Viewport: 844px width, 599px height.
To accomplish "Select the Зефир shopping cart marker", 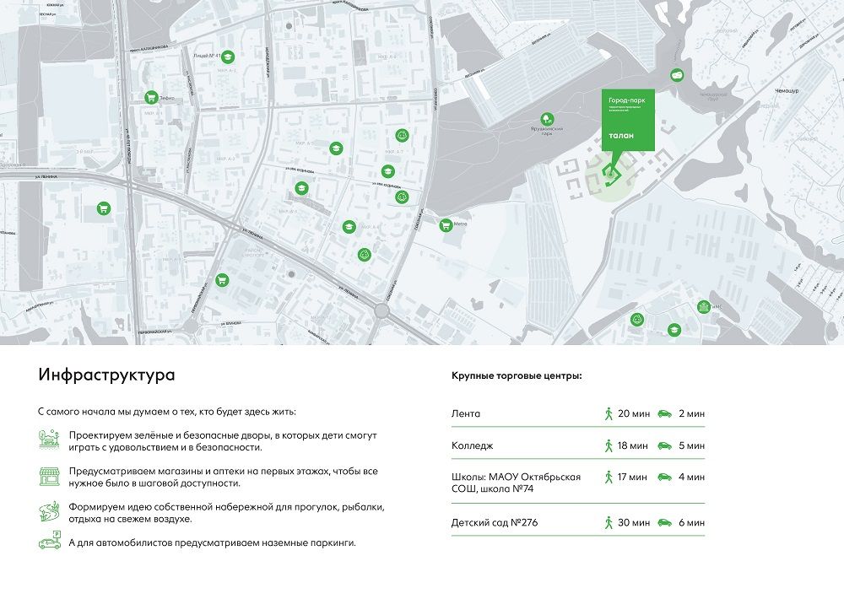I will [x=151, y=97].
